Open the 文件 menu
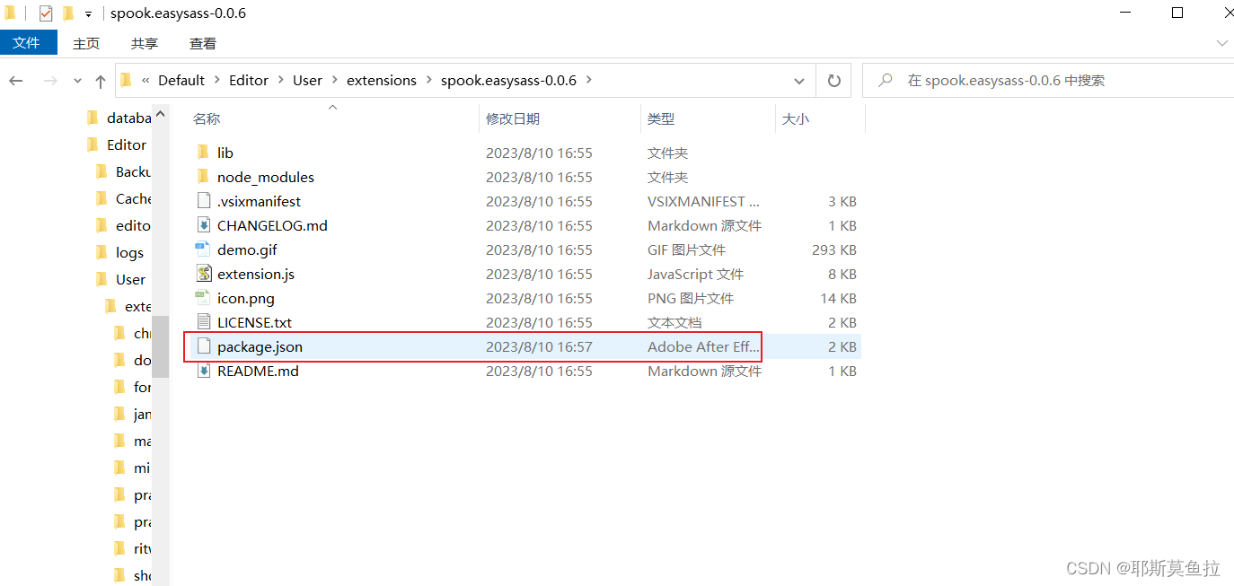The height and width of the screenshot is (586, 1234). tap(28, 42)
